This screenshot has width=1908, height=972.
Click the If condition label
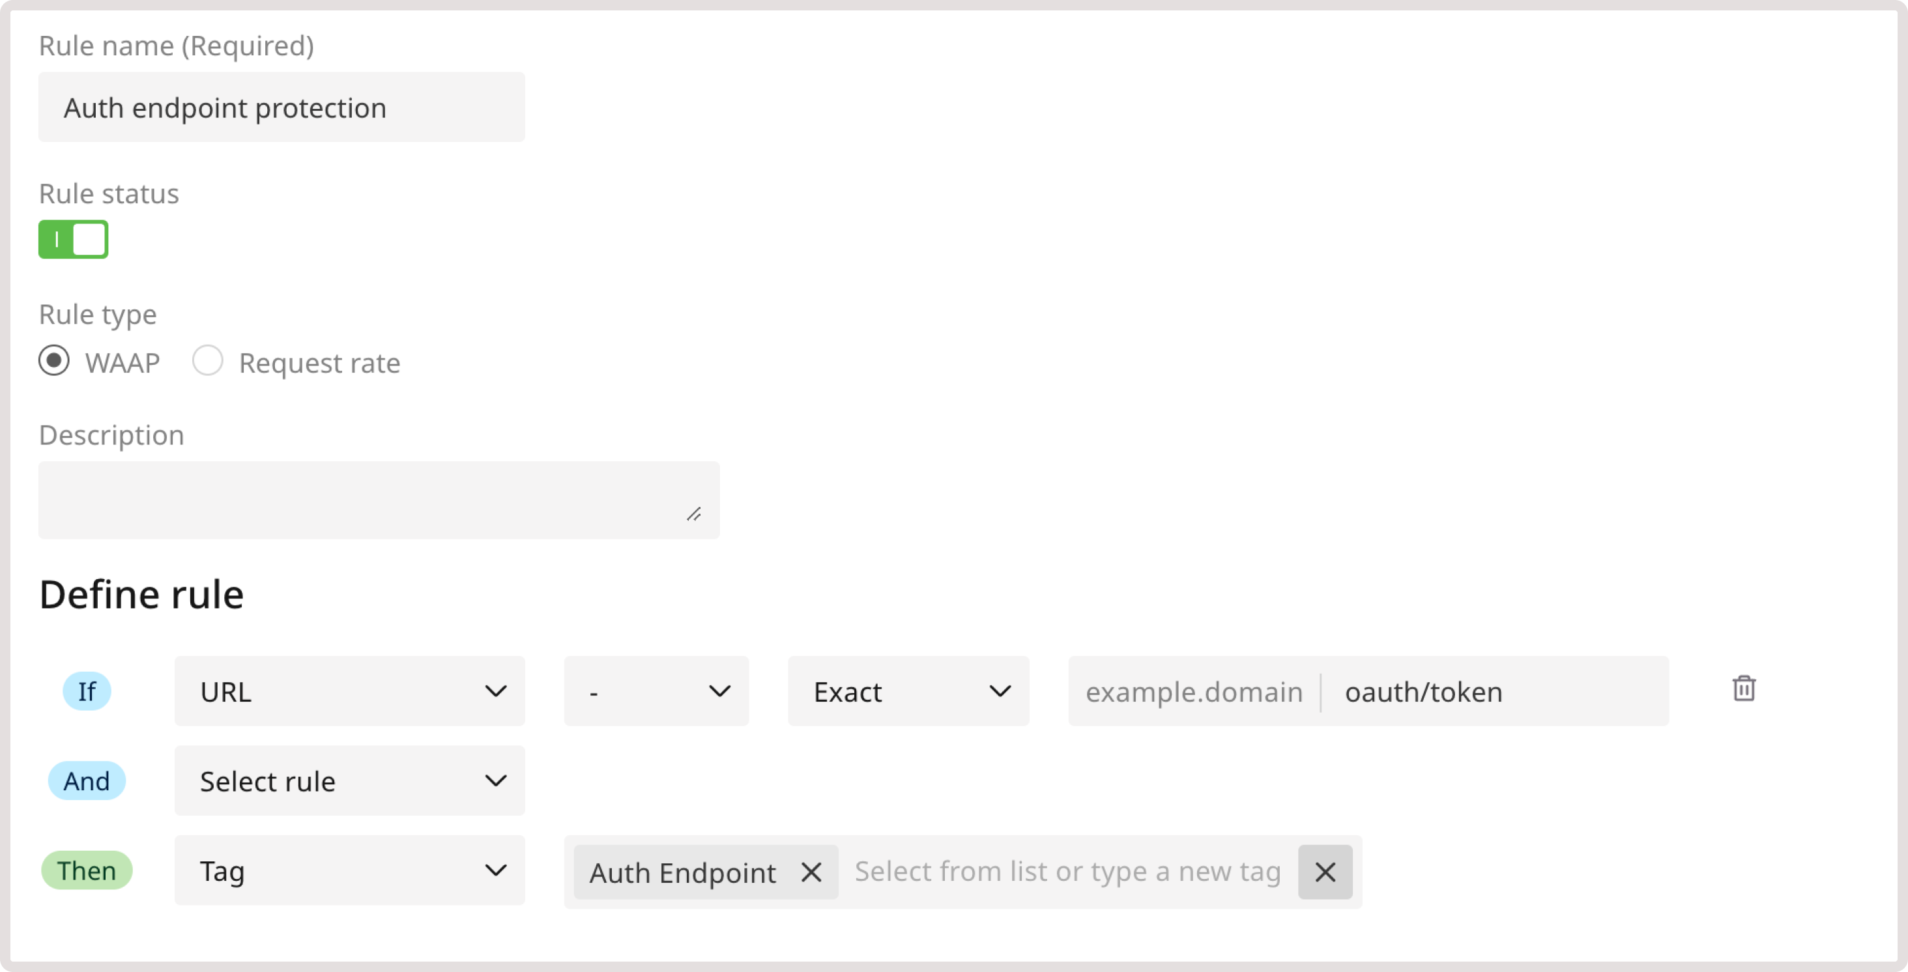[87, 691]
